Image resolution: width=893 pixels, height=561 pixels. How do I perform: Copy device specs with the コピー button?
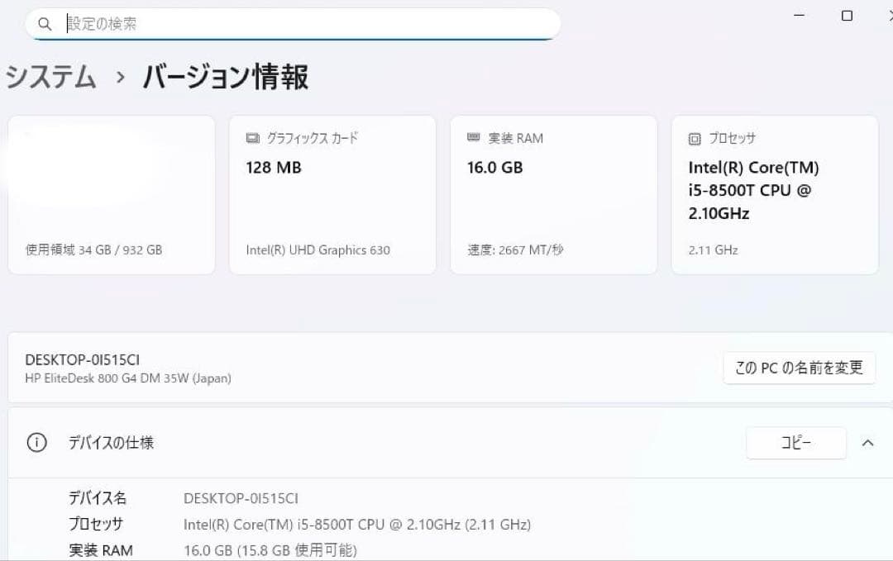coord(795,443)
